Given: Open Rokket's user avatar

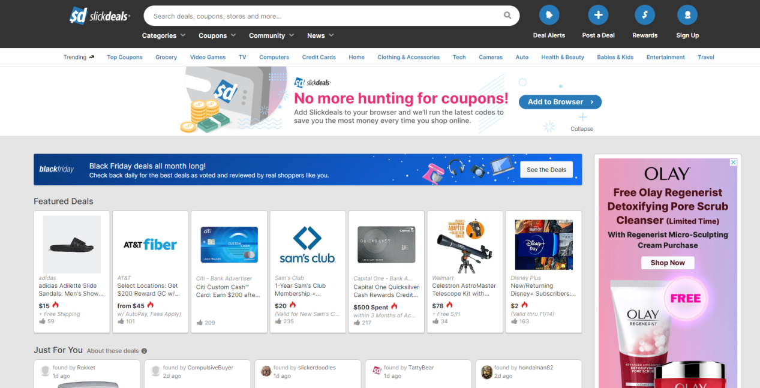Looking at the screenshot, I should pos(45,371).
